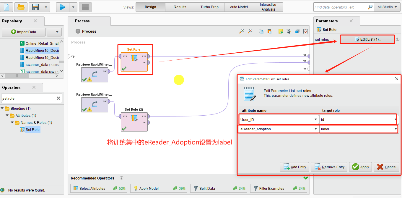Stop the process with the square stop button

(x=85, y=7)
